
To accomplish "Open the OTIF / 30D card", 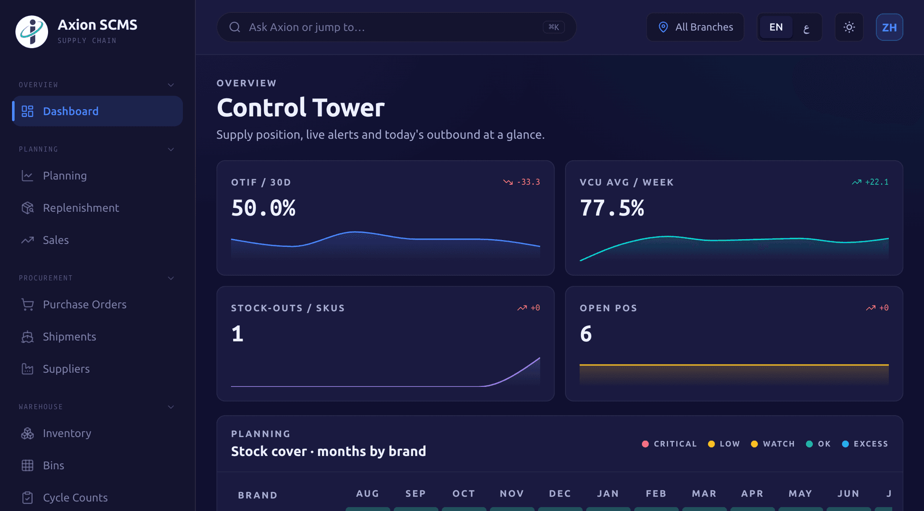I will [x=385, y=218].
